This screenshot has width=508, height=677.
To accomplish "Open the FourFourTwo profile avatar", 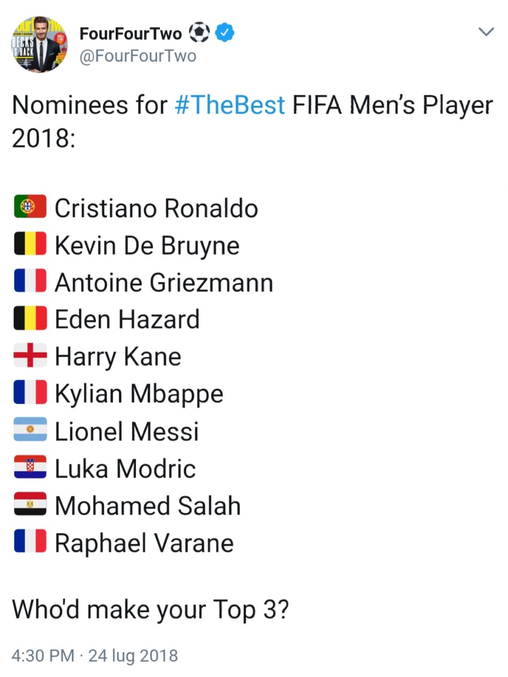I will point(40,44).
